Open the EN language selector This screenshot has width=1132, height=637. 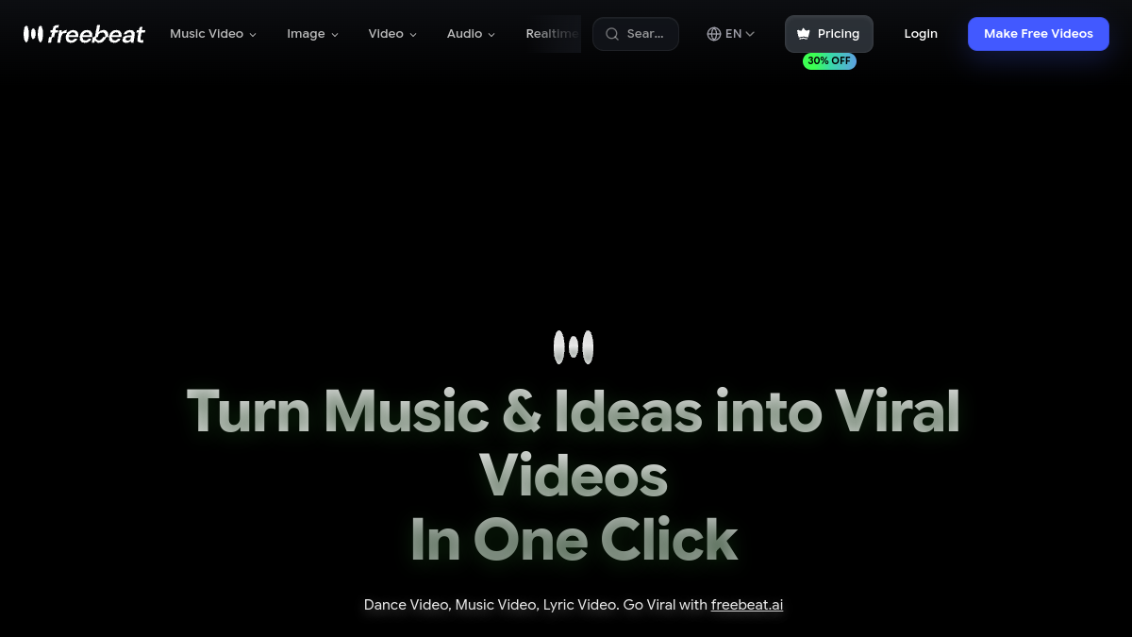(731, 34)
